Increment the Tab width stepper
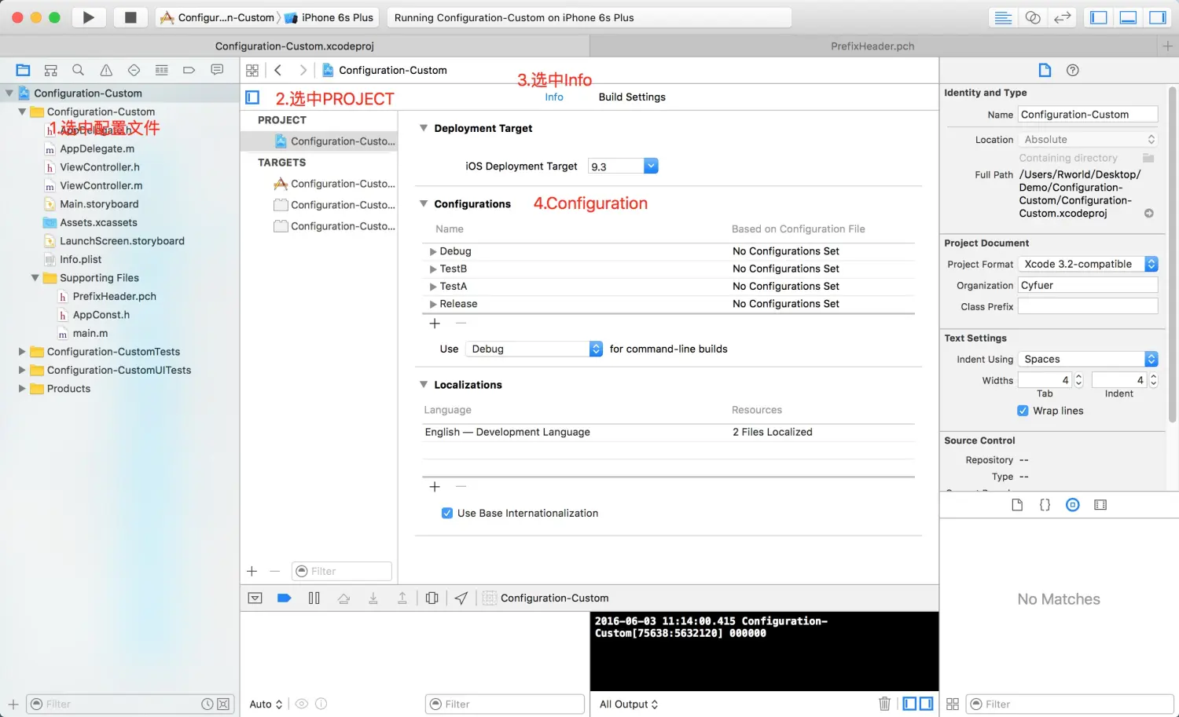The image size is (1179, 717). [1078, 377]
